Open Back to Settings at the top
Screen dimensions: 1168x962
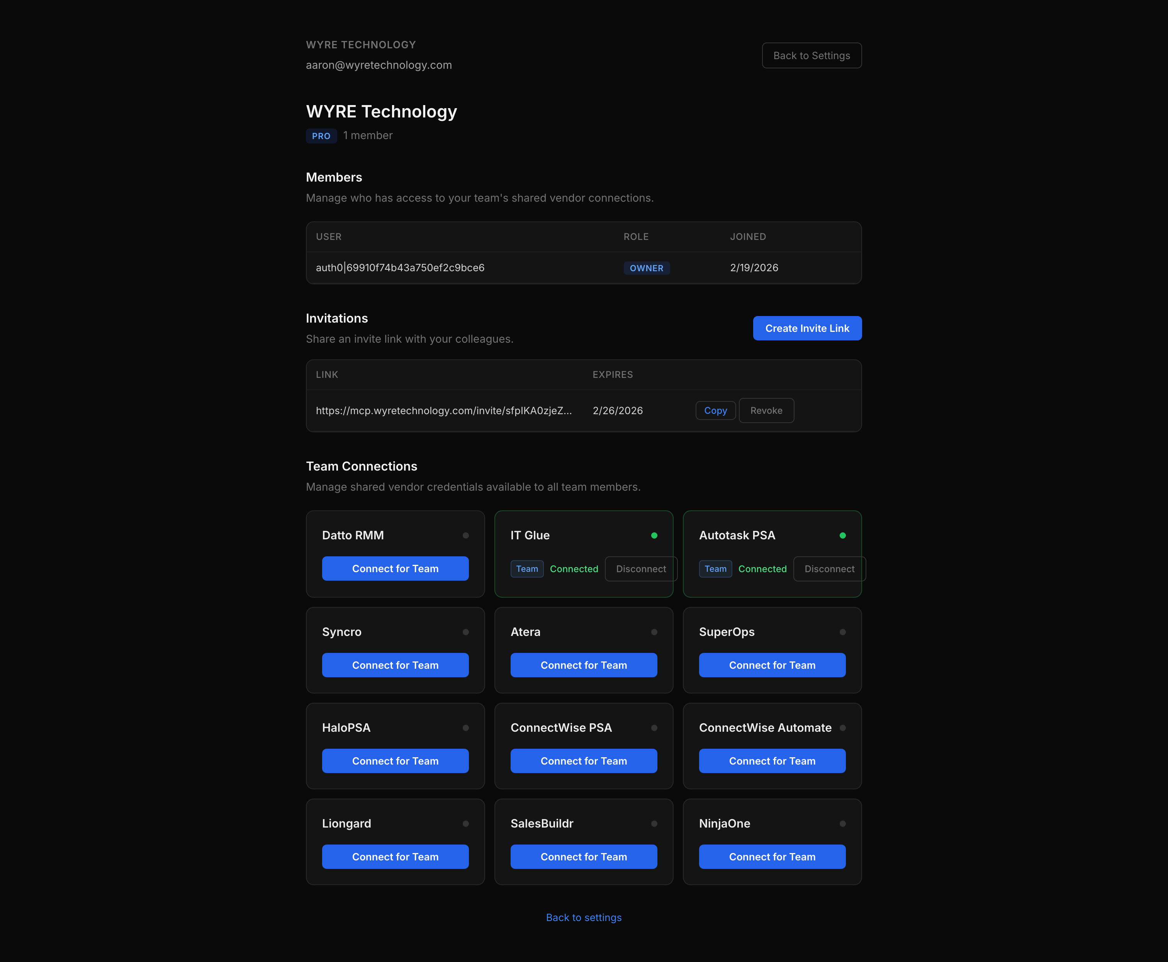(811, 55)
